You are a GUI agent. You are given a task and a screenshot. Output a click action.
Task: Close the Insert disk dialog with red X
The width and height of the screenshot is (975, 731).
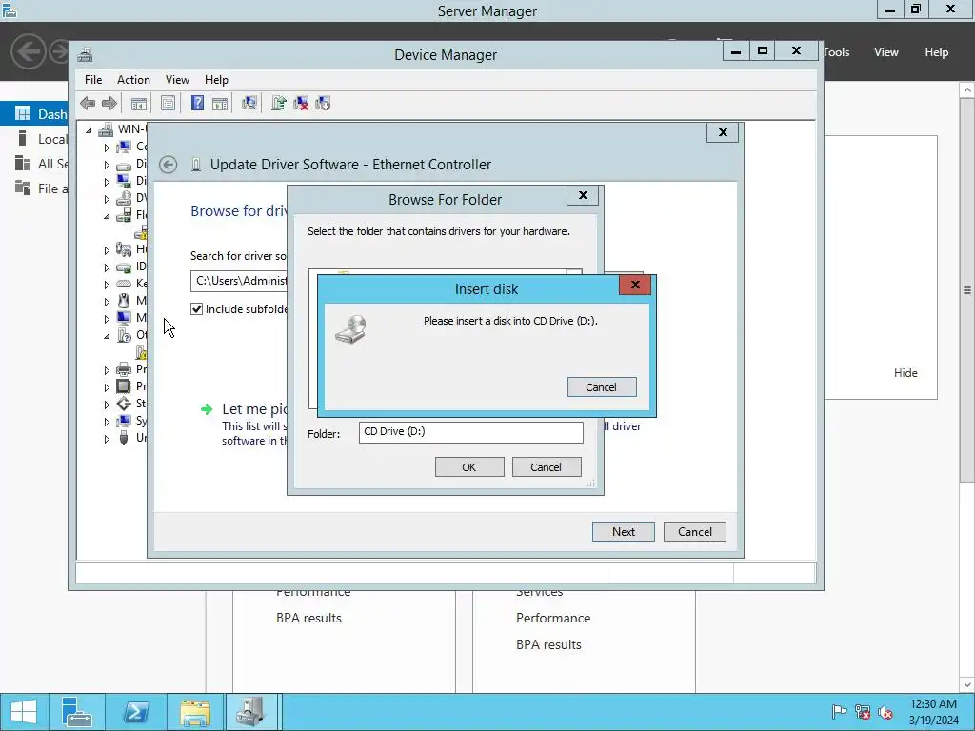[635, 285]
